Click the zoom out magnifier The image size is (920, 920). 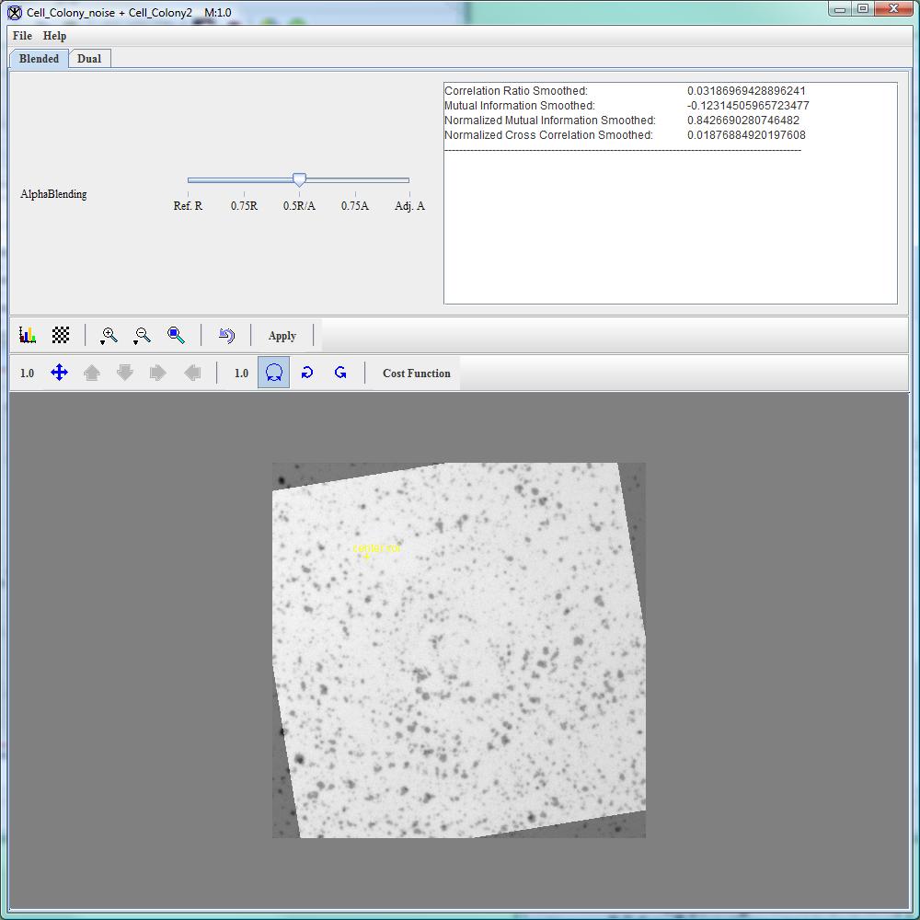tap(143, 336)
